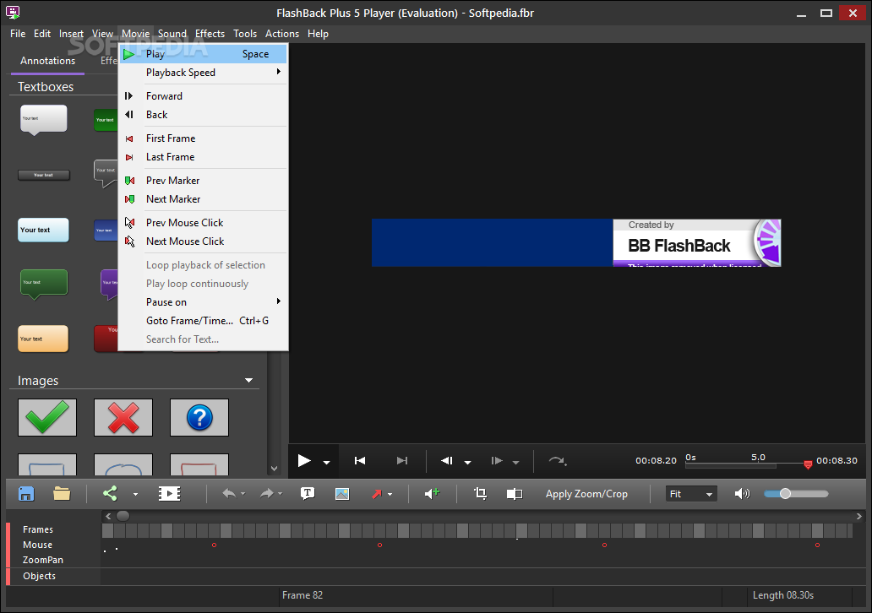Click the Undo arrow icon
The width and height of the screenshot is (872, 613).
229,493
